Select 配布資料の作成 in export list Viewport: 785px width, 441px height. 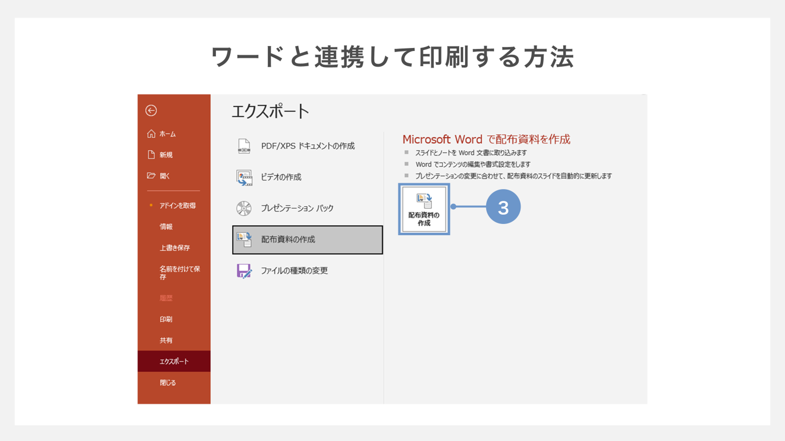point(307,240)
